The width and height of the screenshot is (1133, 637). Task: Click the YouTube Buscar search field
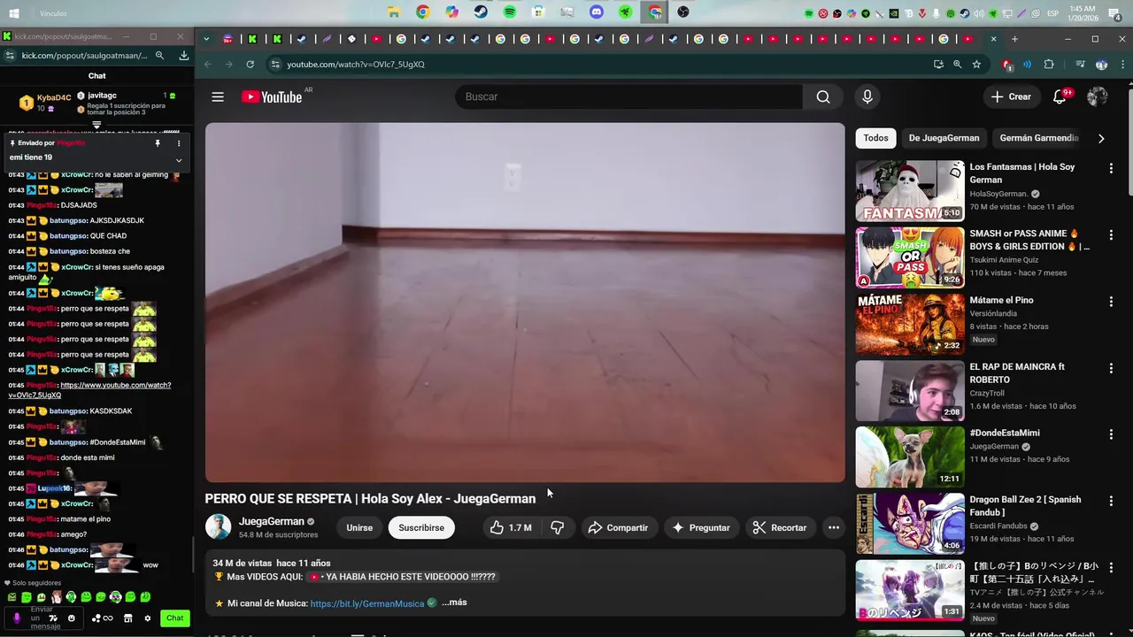pos(628,97)
